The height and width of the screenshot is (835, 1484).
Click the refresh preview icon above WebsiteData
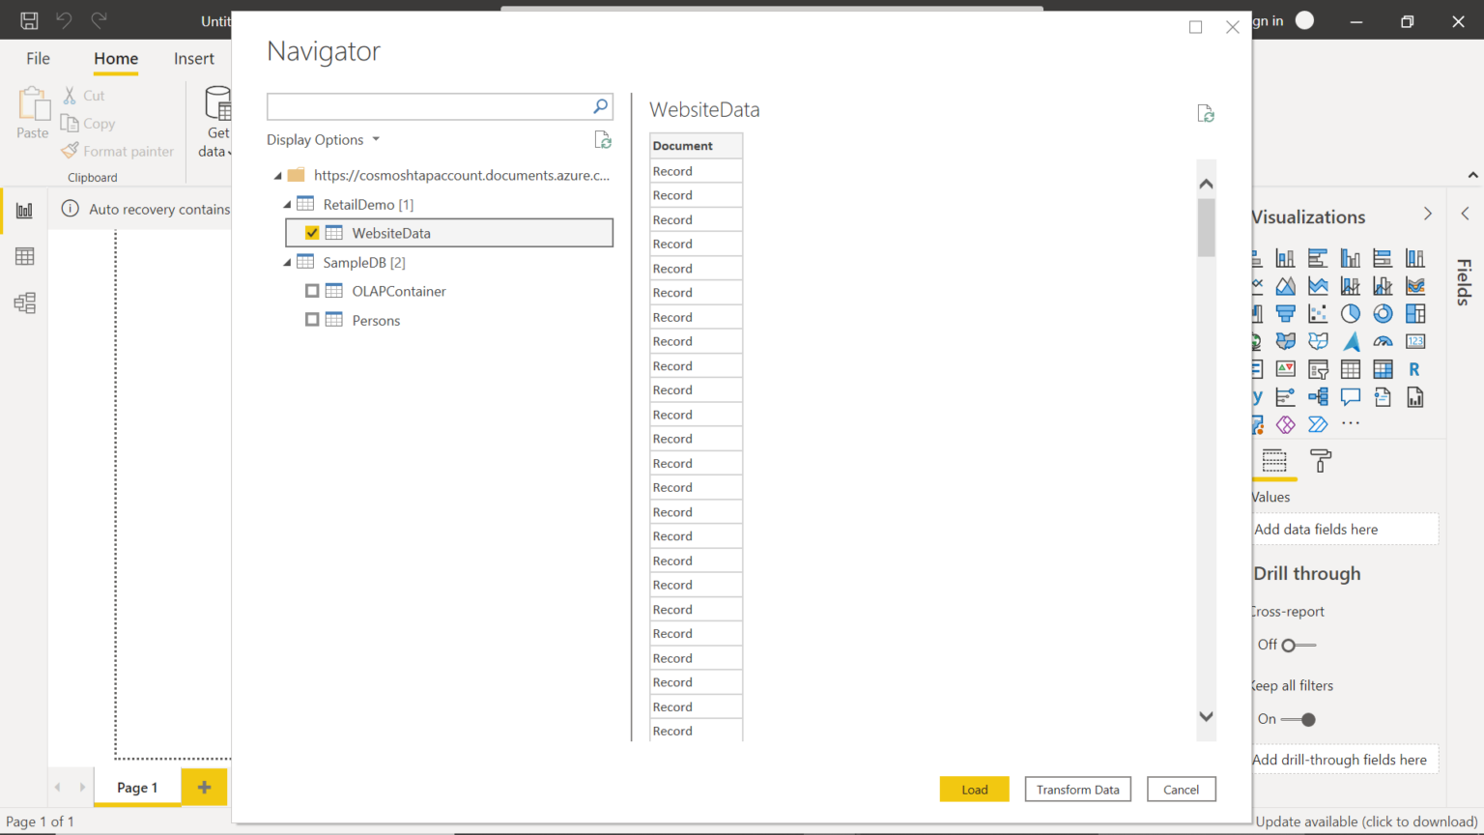click(1205, 113)
